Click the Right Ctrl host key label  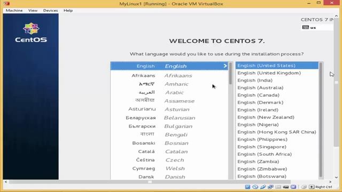(324, 187)
